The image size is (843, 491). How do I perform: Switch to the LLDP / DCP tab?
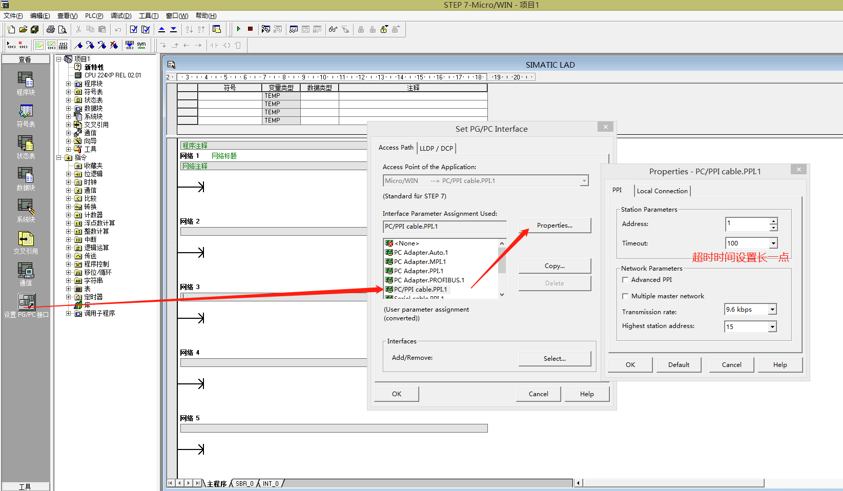pyautogui.click(x=436, y=148)
